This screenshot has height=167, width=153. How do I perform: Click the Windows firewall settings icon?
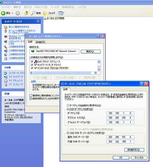6,36
